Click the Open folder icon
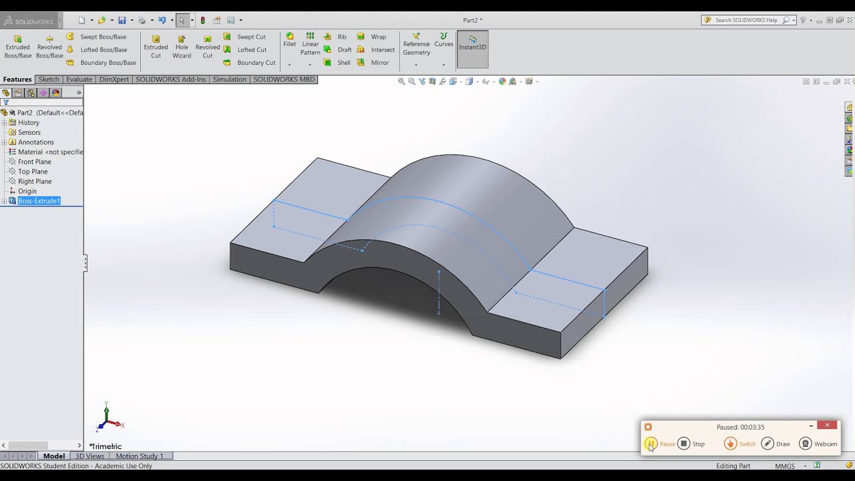The image size is (855, 481). pyautogui.click(x=102, y=20)
